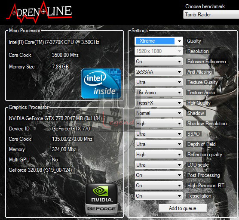Open the Tessellation dropdown
Screen dimensions: 239x220
159,196
